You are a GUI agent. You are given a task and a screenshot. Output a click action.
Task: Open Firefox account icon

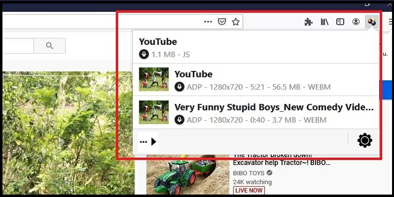[356, 22]
